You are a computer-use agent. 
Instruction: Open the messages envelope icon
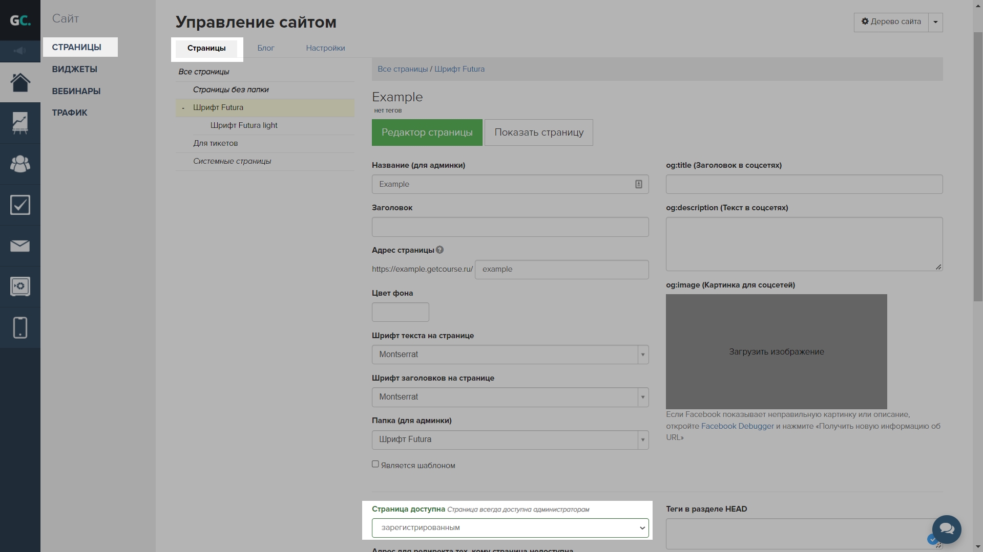point(20,246)
